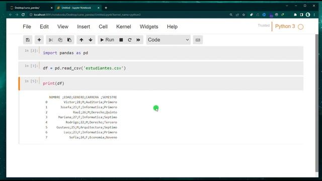The height and width of the screenshot is (181, 322).
Task: Click output row Josefa;23;F;Informatica;Primero
Action: coord(89,107)
